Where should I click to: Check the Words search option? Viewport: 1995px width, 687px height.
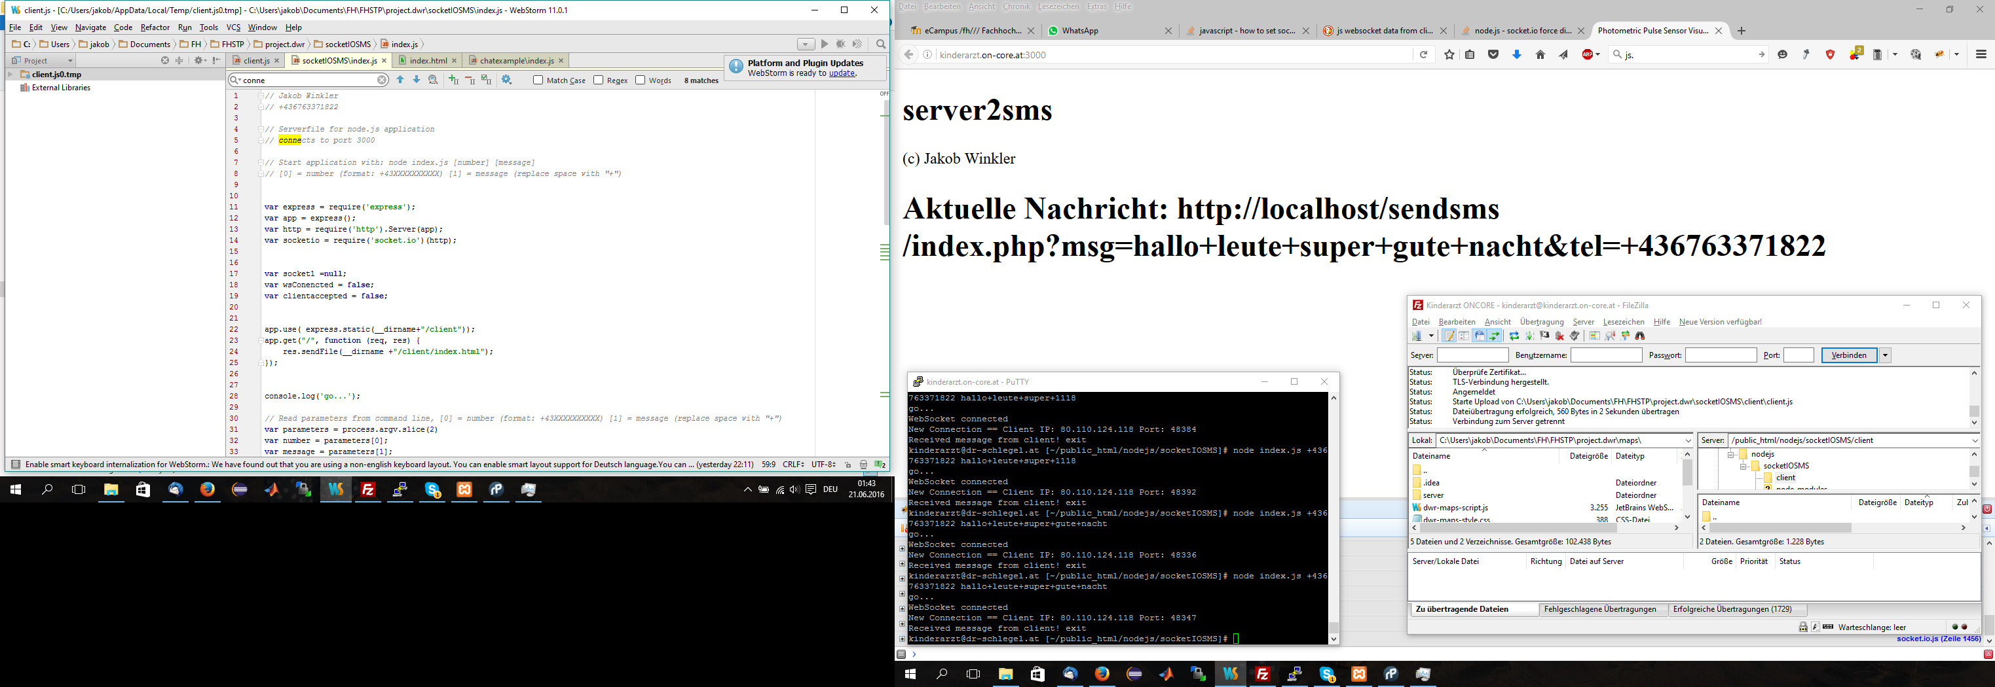[641, 80]
